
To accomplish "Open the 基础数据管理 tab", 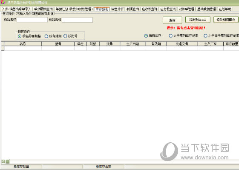I will [206, 9].
